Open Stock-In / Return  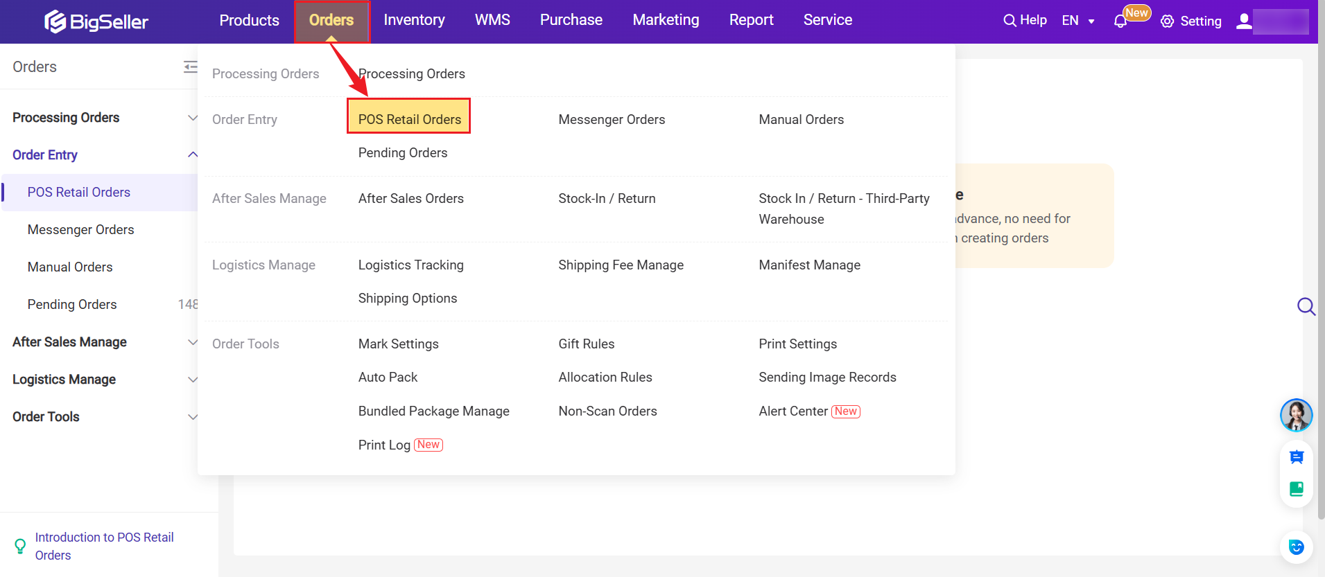pyautogui.click(x=607, y=198)
